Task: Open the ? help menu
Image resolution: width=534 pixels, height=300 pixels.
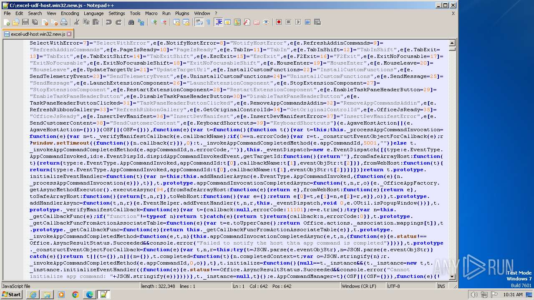Action: 216,13
